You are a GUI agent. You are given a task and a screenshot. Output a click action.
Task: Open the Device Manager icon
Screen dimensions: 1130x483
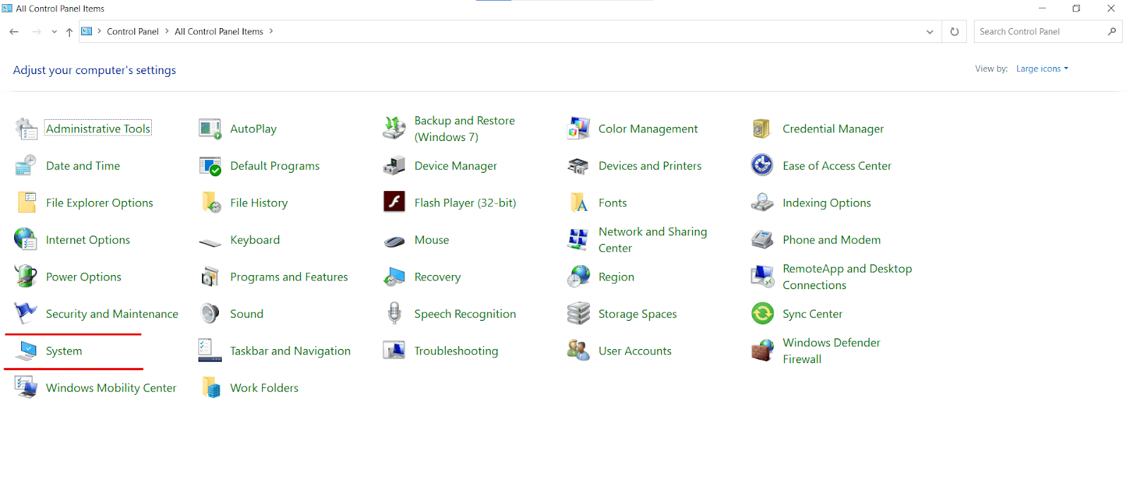(394, 166)
